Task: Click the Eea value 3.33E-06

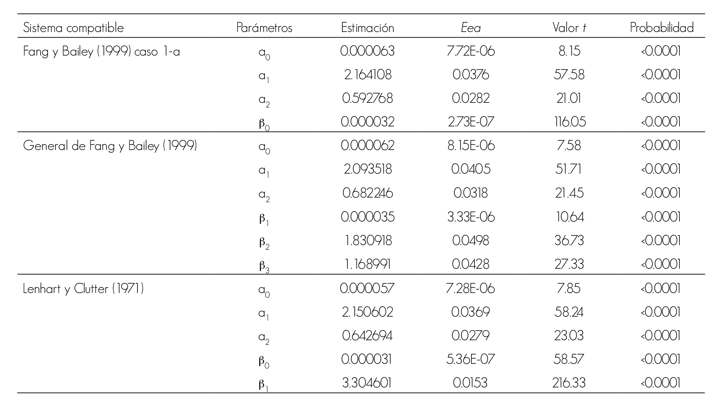Action: pos(470,217)
